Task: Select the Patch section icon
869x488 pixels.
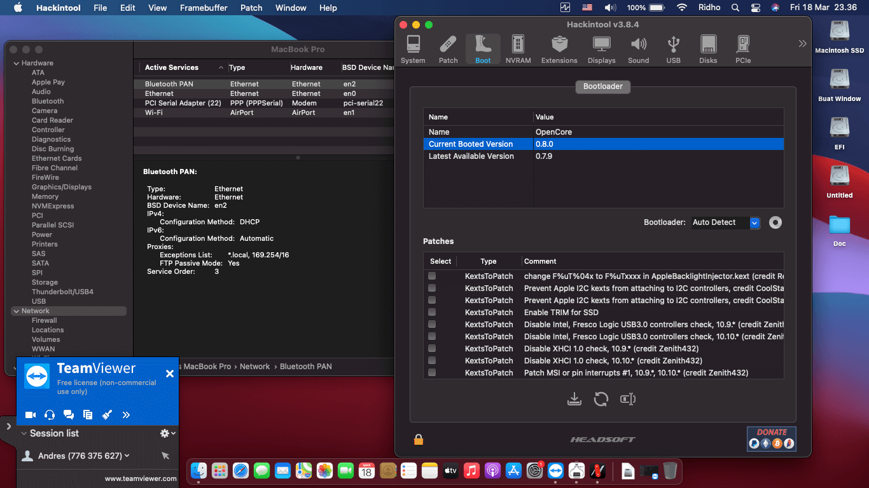Action: pos(448,49)
